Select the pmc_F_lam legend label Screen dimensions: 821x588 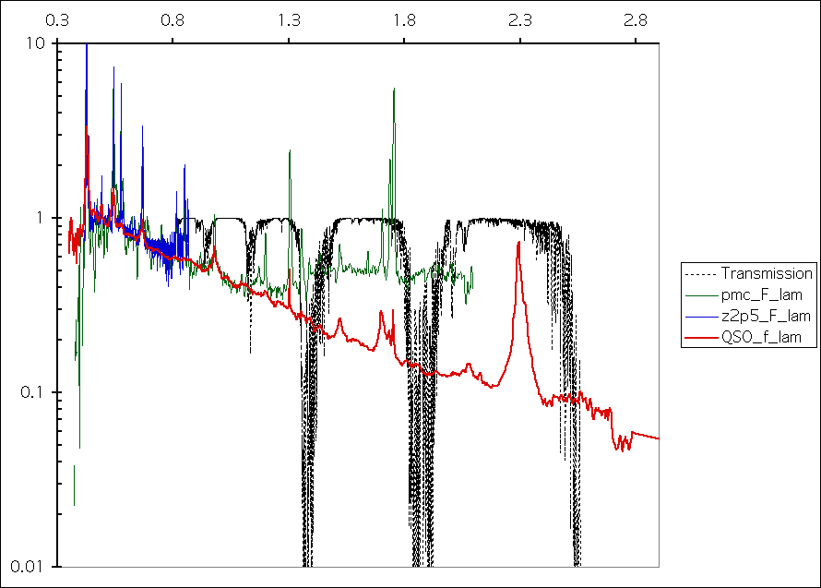click(756, 294)
